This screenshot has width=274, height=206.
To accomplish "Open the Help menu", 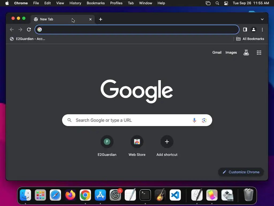I will point(161,3).
